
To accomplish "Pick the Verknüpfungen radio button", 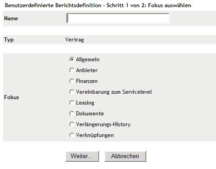I will (x=72, y=135).
